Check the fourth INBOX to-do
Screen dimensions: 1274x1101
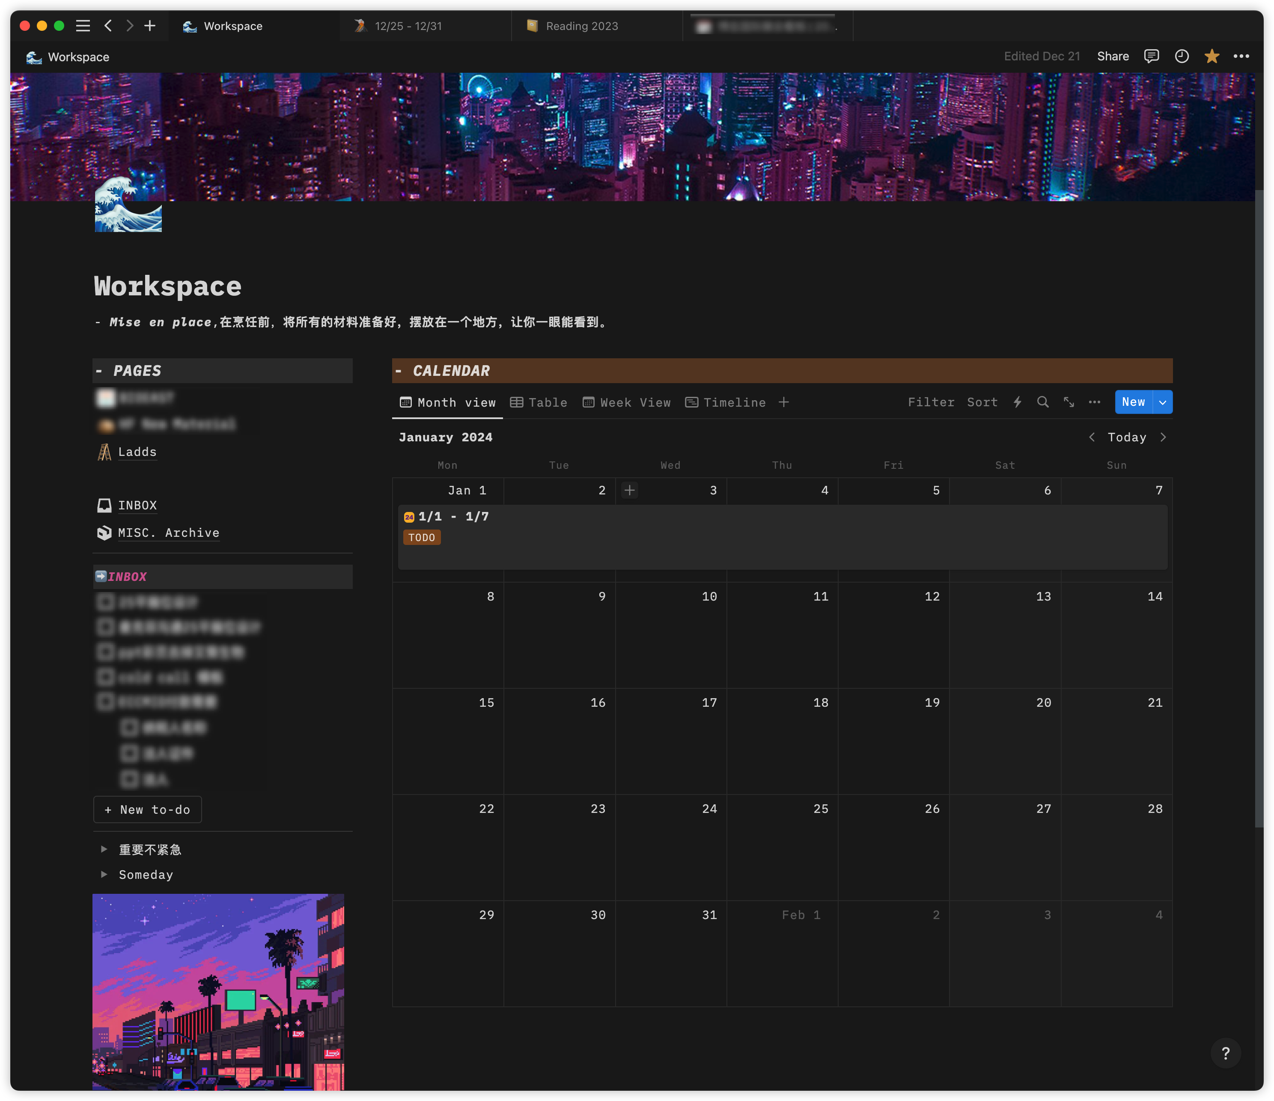click(106, 677)
